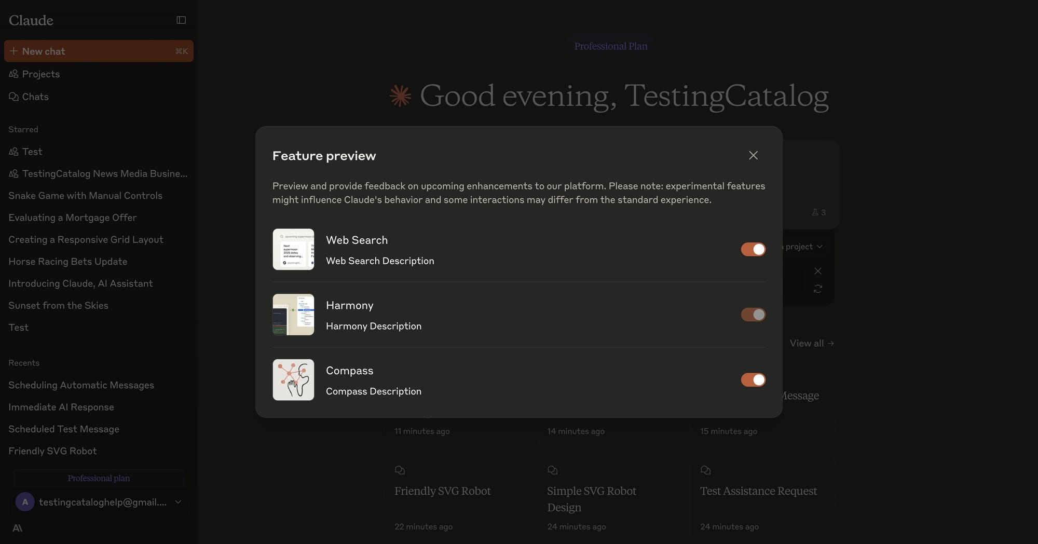The image size is (1038, 544).
Task: Open Creating a Responsive Grid Layout chat
Action: coord(99,240)
